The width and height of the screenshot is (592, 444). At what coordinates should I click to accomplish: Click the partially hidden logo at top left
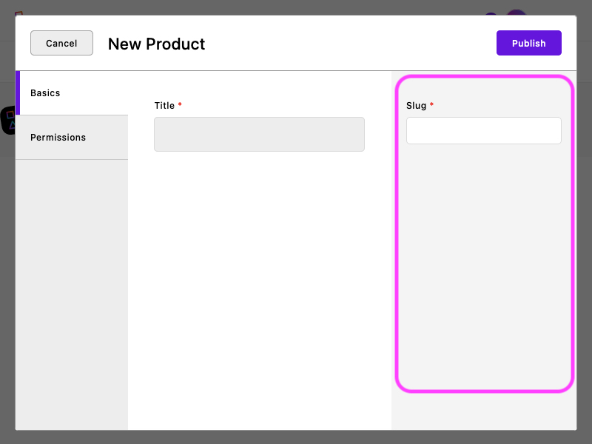[x=18, y=13]
